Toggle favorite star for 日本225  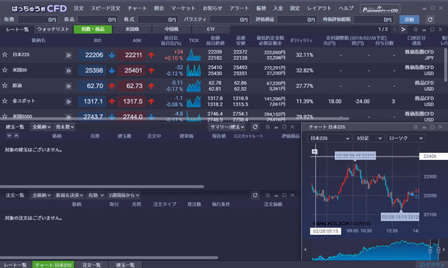[x=5, y=54]
